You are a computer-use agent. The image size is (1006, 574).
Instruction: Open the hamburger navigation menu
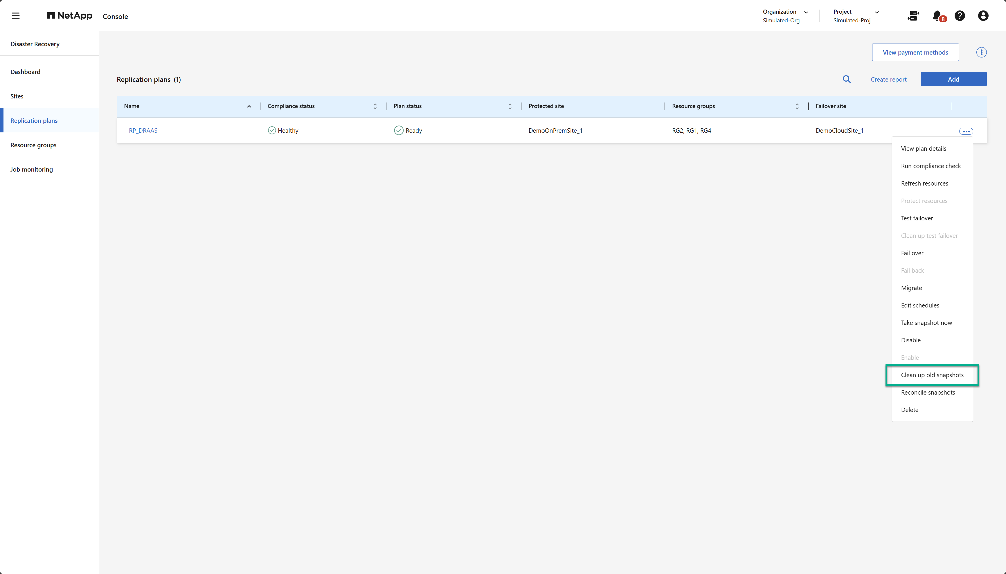tap(15, 16)
